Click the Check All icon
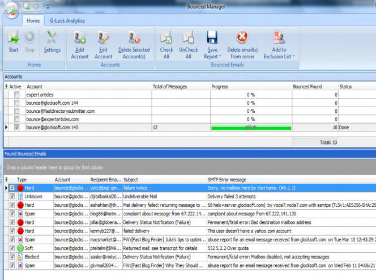376x280 pixels. tap(166, 37)
